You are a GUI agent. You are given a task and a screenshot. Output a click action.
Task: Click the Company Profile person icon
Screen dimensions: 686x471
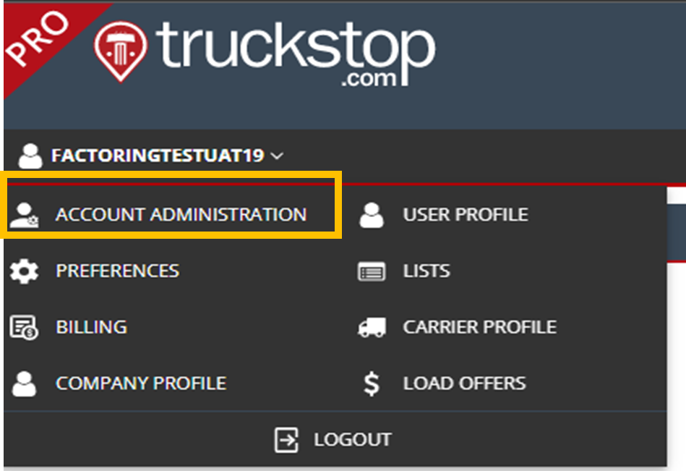click(23, 383)
